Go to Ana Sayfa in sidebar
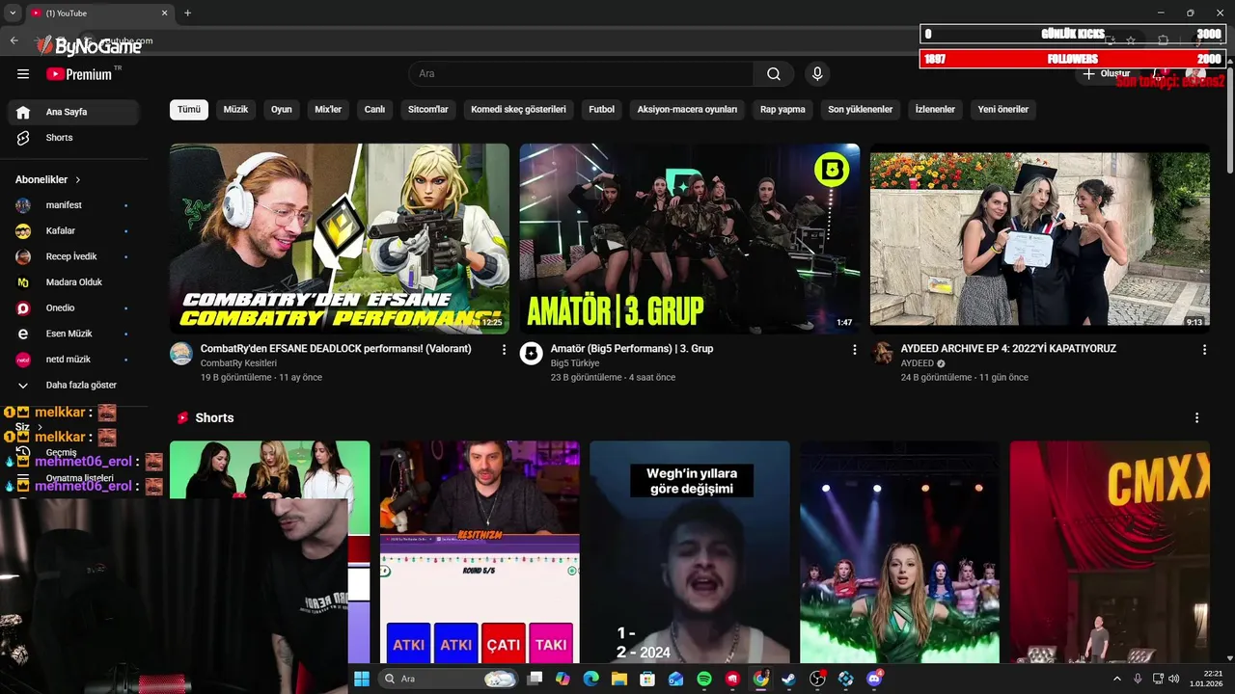This screenshot has height=694, width=1235. coord(72,112)
